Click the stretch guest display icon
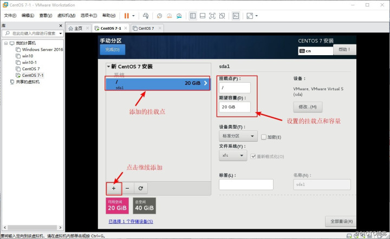Viewport: 390px width, 239px height. coord(250,16)
